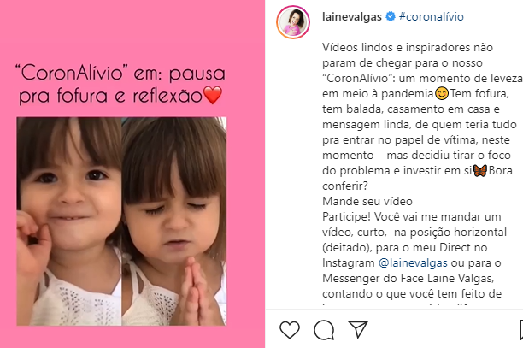
Task: Click 'Messenger do Face Laine Valgas' text
Action: [x=408, y=278]
